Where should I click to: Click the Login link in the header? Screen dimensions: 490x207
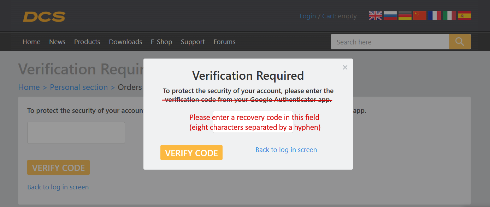[307, 16]
